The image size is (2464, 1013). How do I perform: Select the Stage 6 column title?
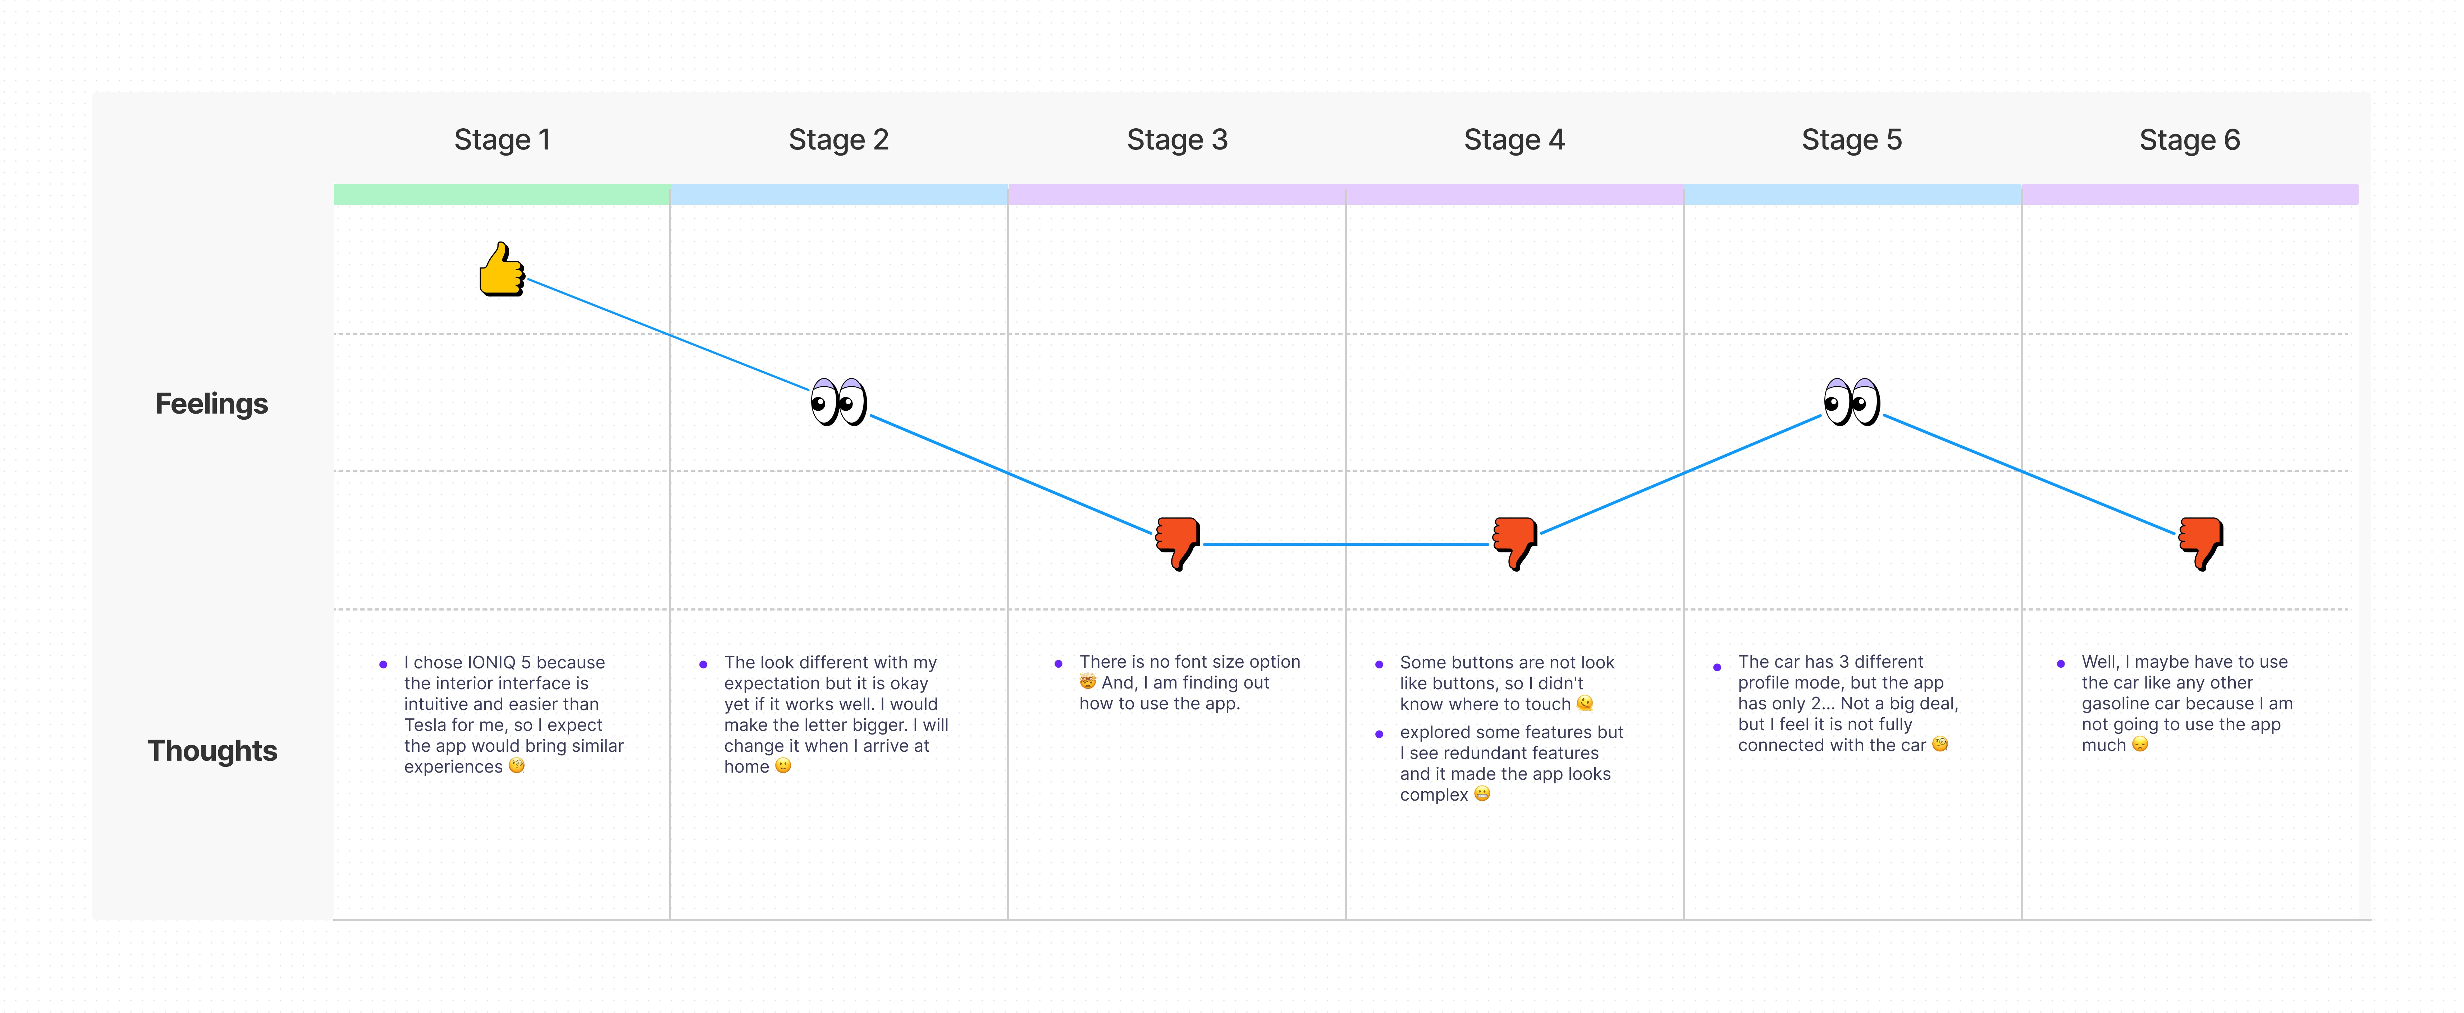2189,139
